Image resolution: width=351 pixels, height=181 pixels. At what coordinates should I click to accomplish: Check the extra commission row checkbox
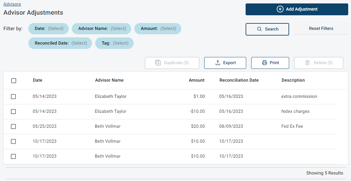(13, 97)
